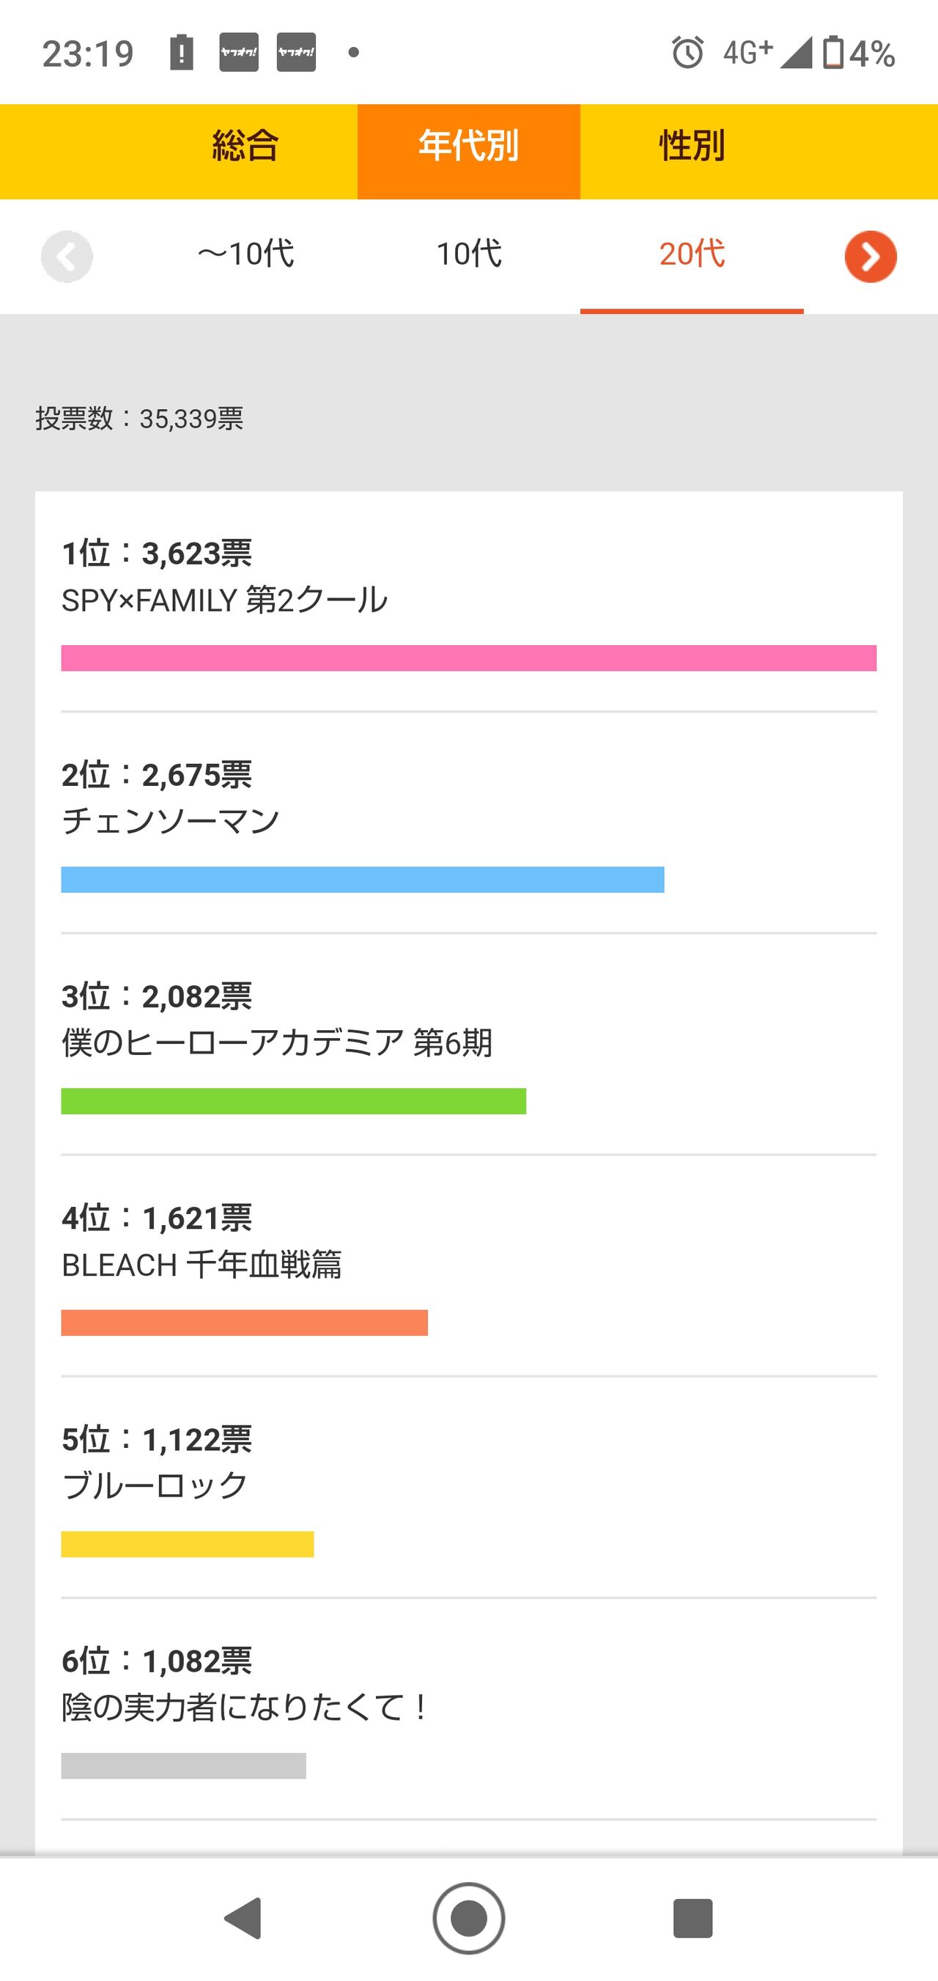This screenshot has height=1981, width=938.
Task: Select the 〜10代 age group
Action: tap(245, 254)
